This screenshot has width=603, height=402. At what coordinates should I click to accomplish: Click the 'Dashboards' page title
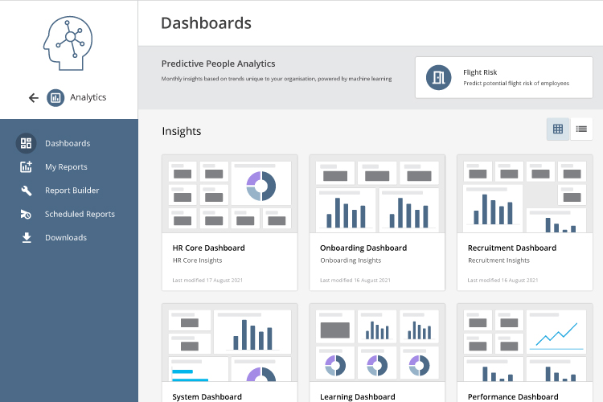tap(206, 23)
